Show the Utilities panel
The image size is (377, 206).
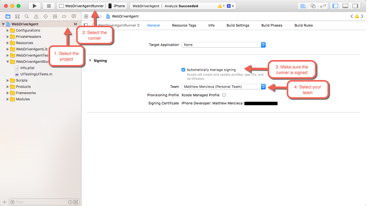coord(355,6)
